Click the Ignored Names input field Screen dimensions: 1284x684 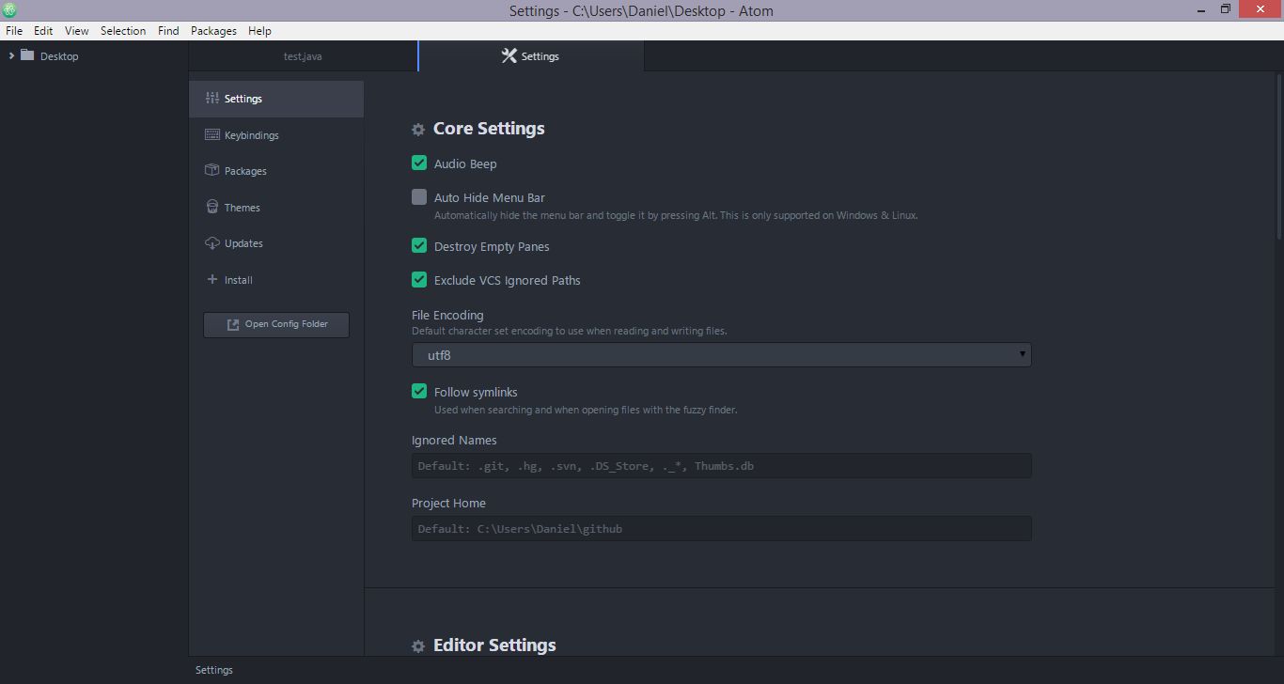[x=721, y=465]
